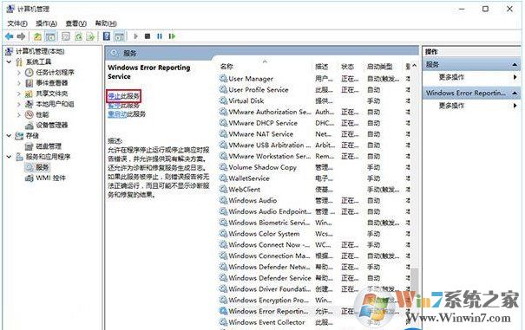Click the services list scrollbar up arrow
Viewport: 525px width, 330px height.
(x=415, y=66)
